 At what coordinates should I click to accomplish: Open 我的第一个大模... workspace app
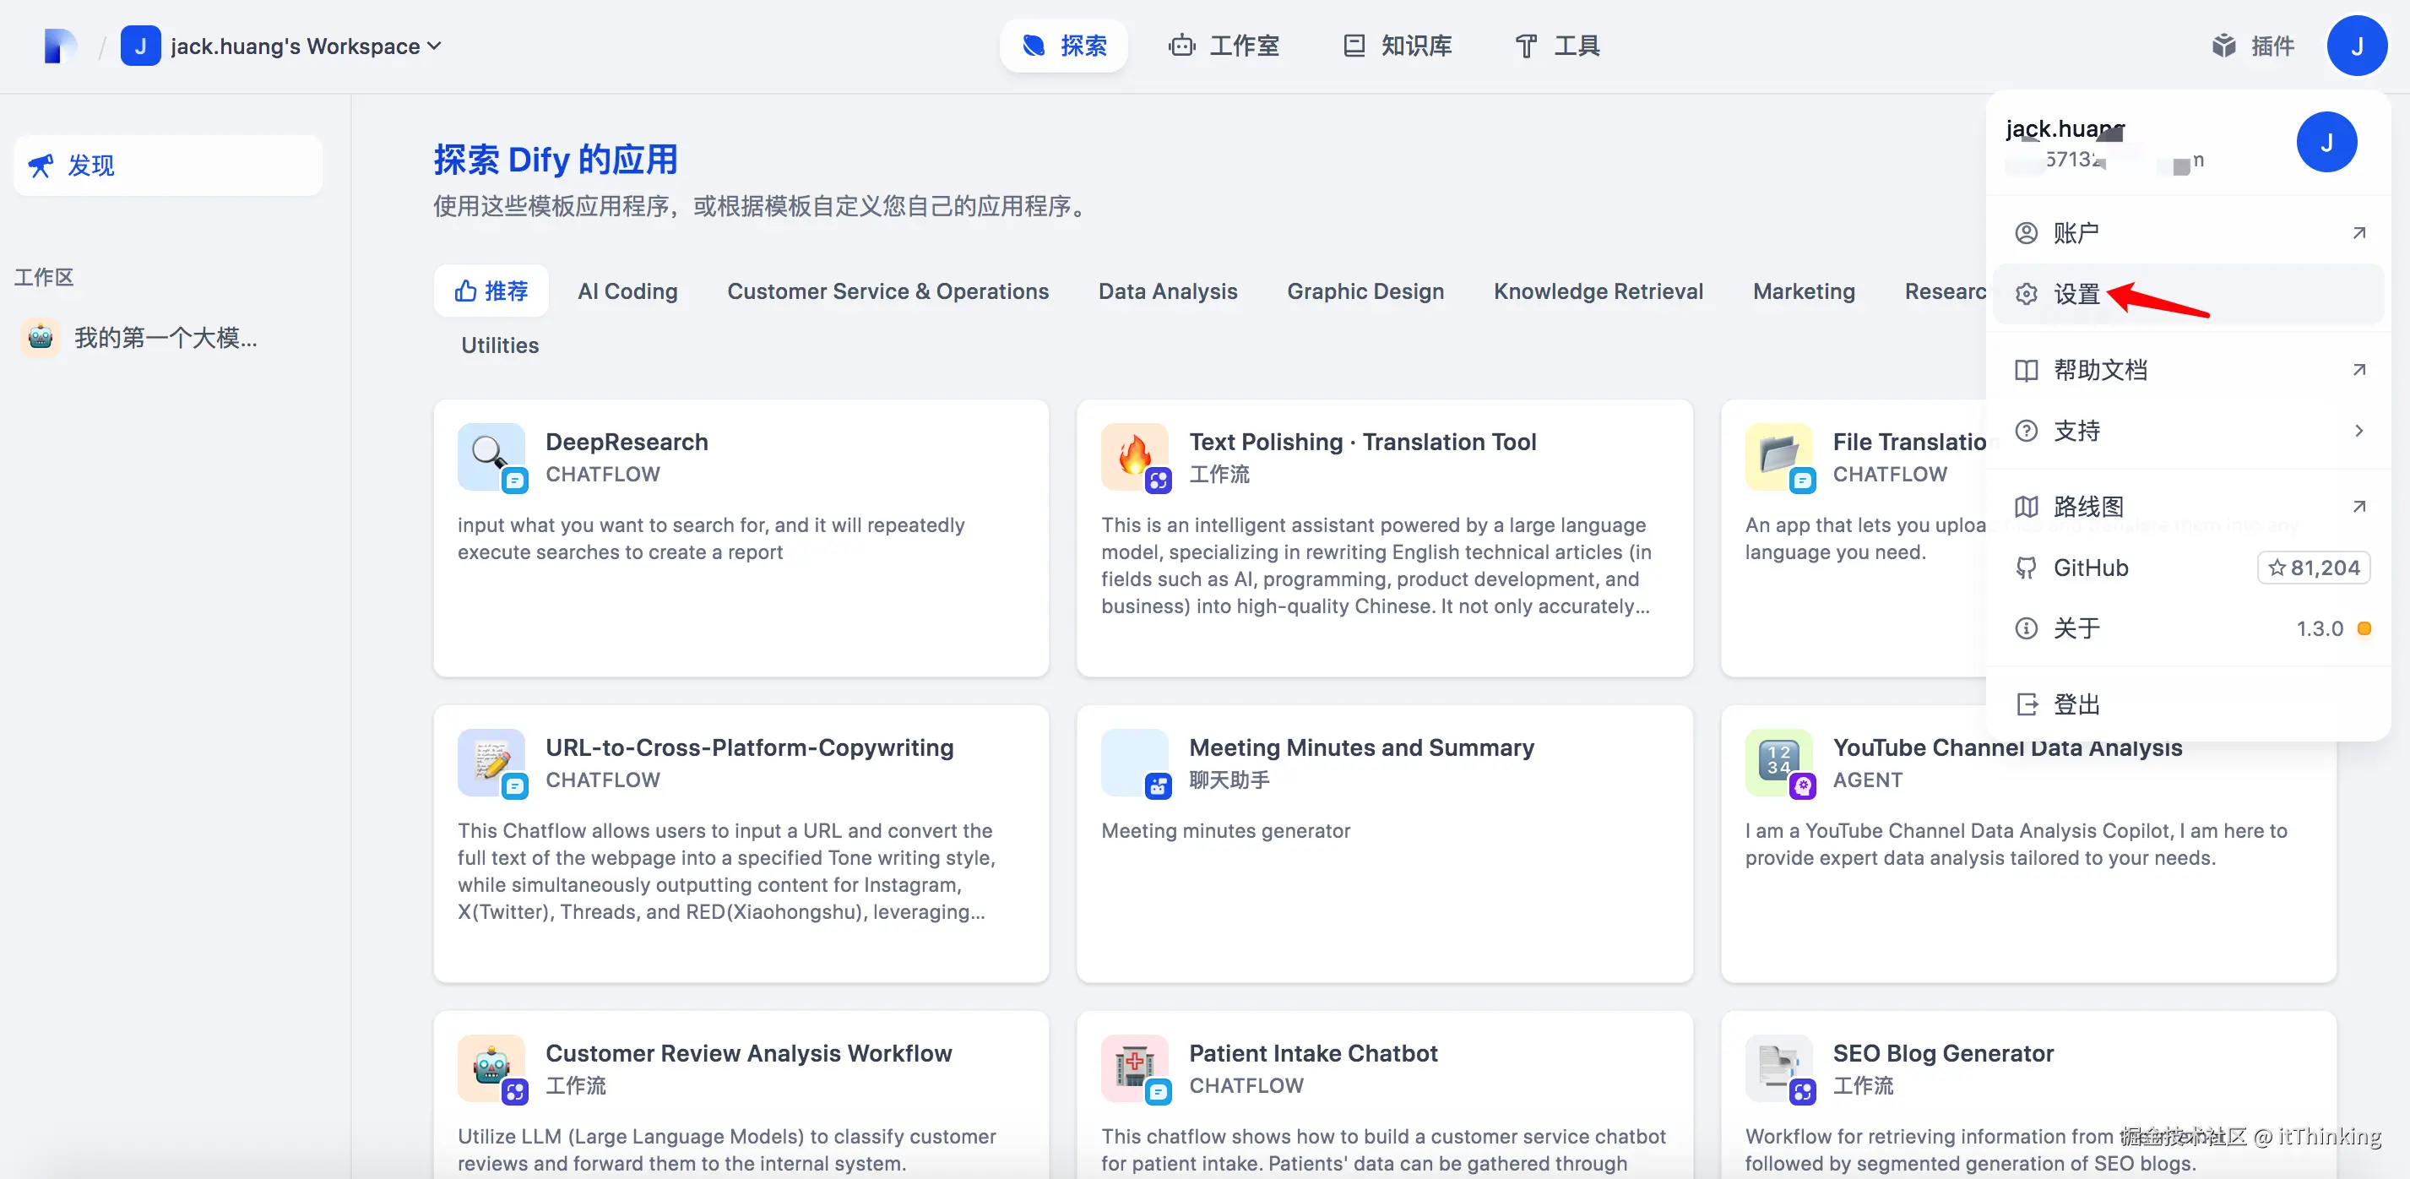pos(165,338)
